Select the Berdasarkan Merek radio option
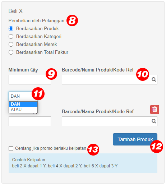Viewport: 166px width, 185px height. 11,45
